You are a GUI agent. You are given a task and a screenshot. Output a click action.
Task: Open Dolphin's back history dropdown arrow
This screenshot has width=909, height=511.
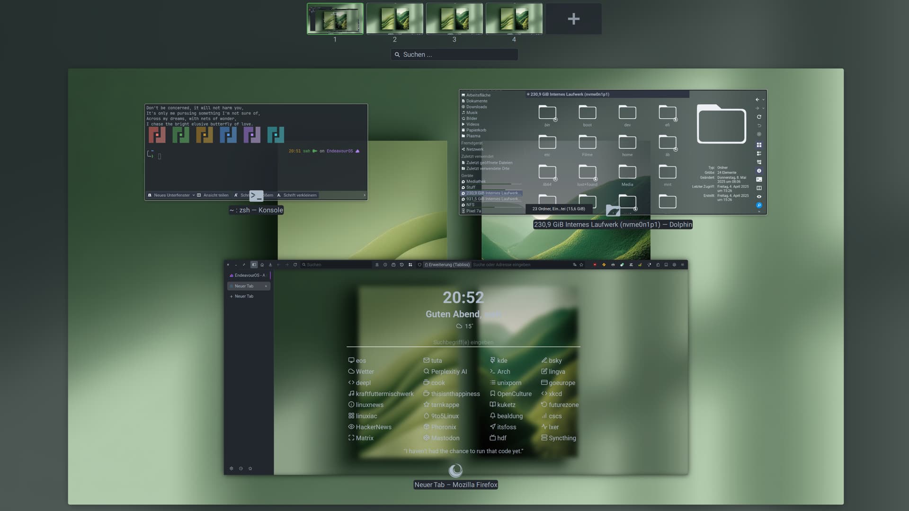[763, 100]
